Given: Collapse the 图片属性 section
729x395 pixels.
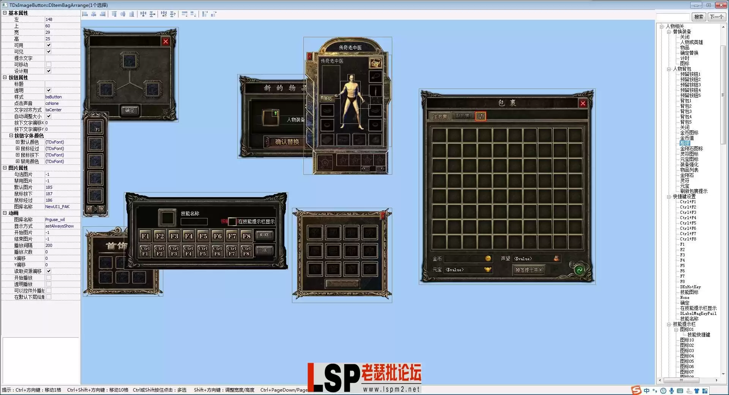Looking at the screenshot, I should [x=5, y=168].
